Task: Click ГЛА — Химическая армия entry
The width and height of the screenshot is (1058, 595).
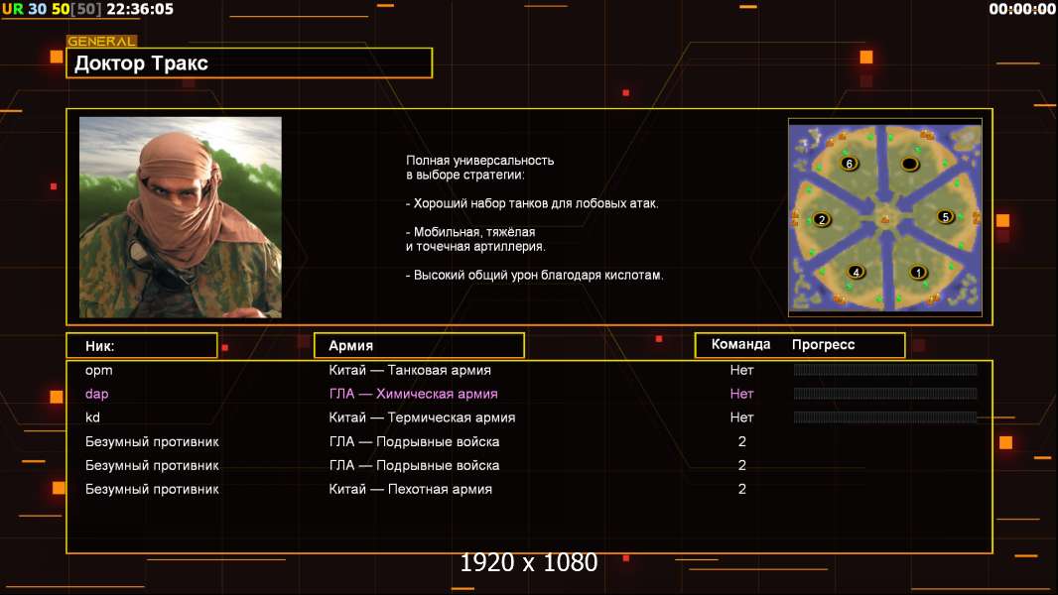Action: [x=413, y=394]
